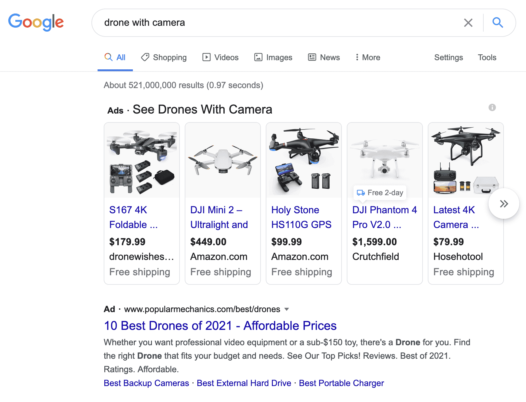This screenshot has height=402, width=526.
Task: Clear the search box with X icon
Action: coord(468,23)
